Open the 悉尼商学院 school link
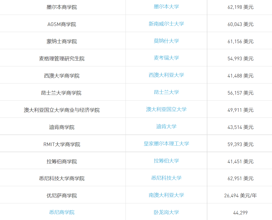The width and height of the screenshot is (272, 220). click(x=62, y=212)
